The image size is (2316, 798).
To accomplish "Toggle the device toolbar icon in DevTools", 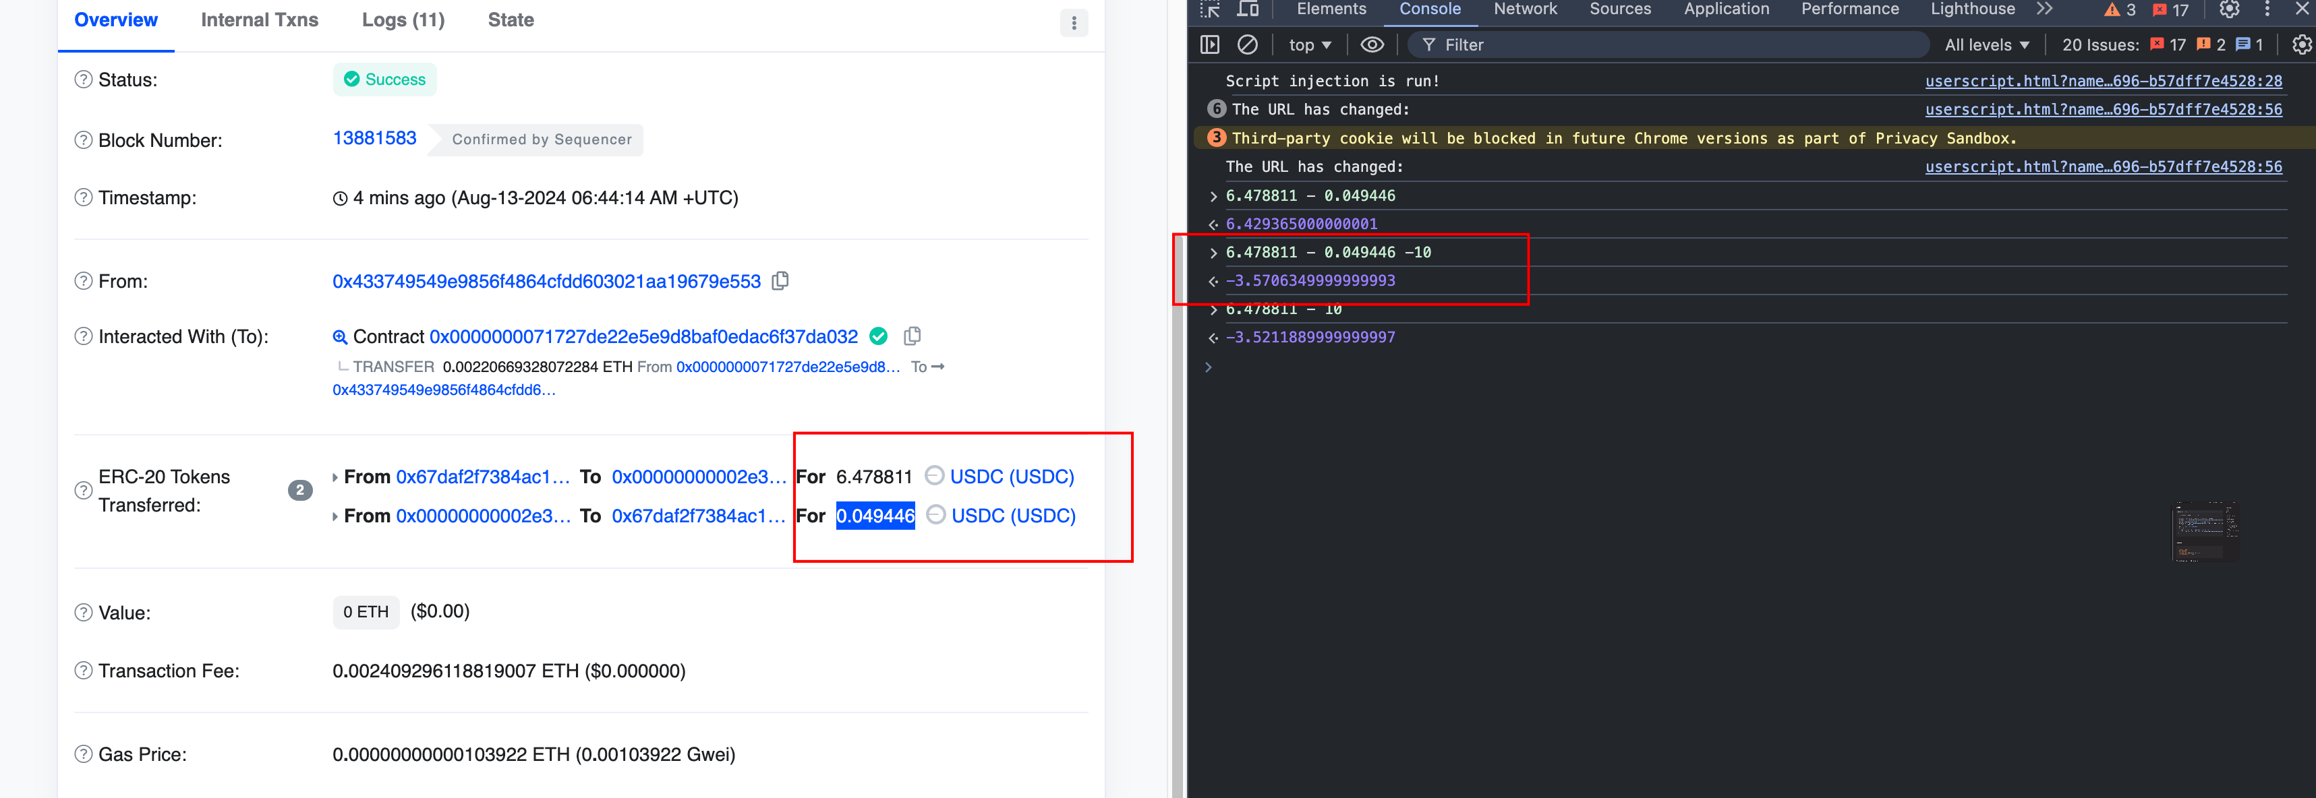I will point(1248,9).
